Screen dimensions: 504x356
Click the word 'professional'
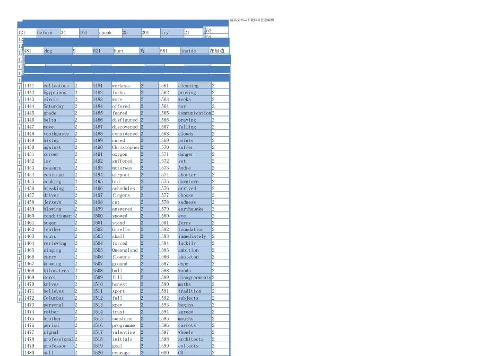click(58, 339)
